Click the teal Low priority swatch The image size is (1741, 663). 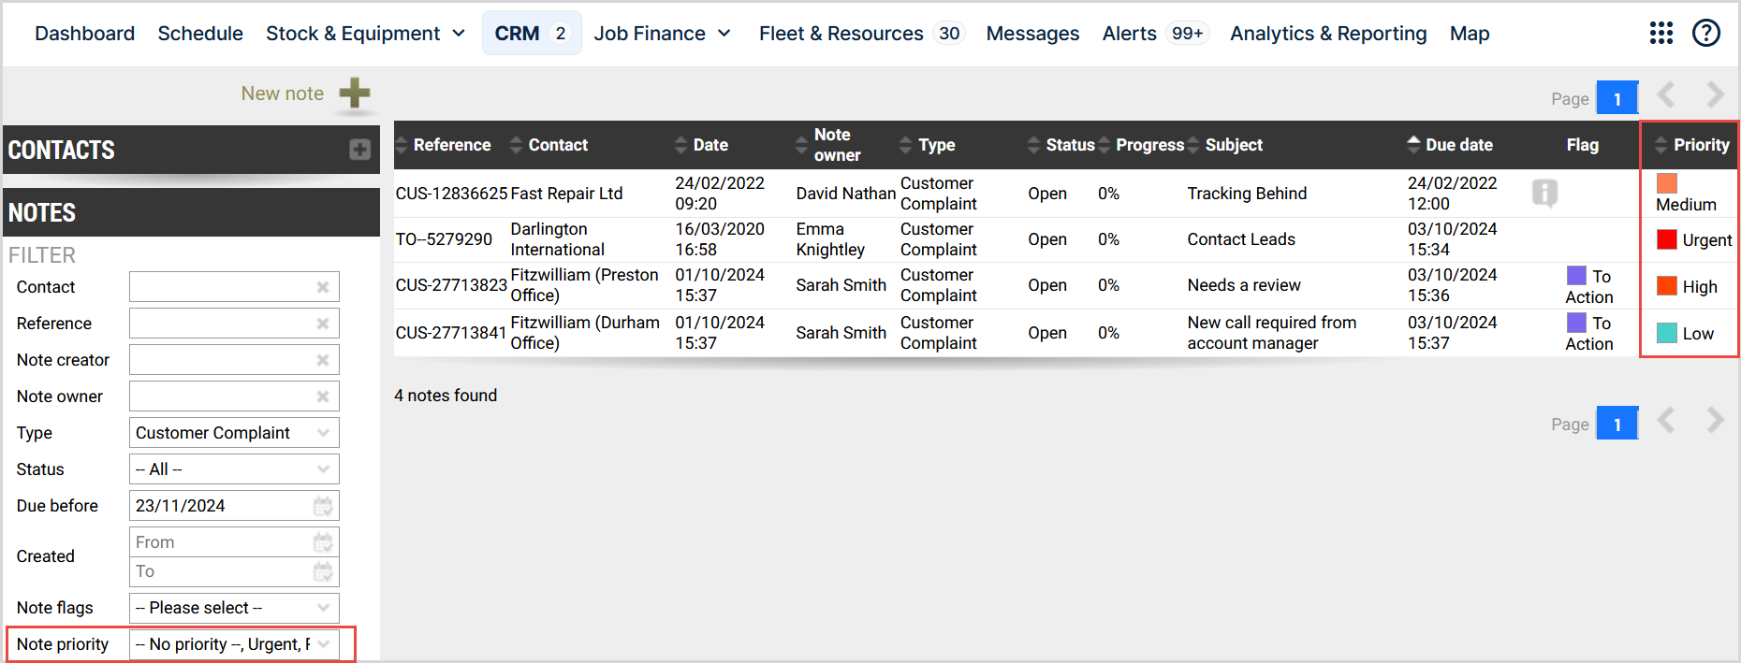click(1667, 333)
